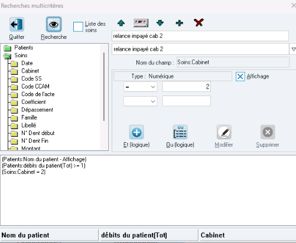Add condition with Et (logique) icon
Screen dimensions: 296x243
click(x=136, y=132)
